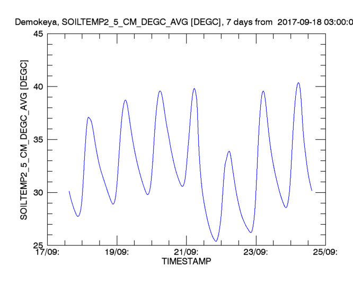This screenshot has height=283, width=353.
Task: Click the vertical SOILTEMP2_5_CM_DEGC_AVG axis label
Action: click(24, 139)
